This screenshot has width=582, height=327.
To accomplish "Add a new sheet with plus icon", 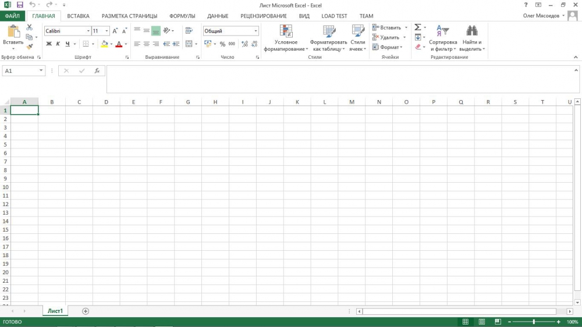I will 86,311.
